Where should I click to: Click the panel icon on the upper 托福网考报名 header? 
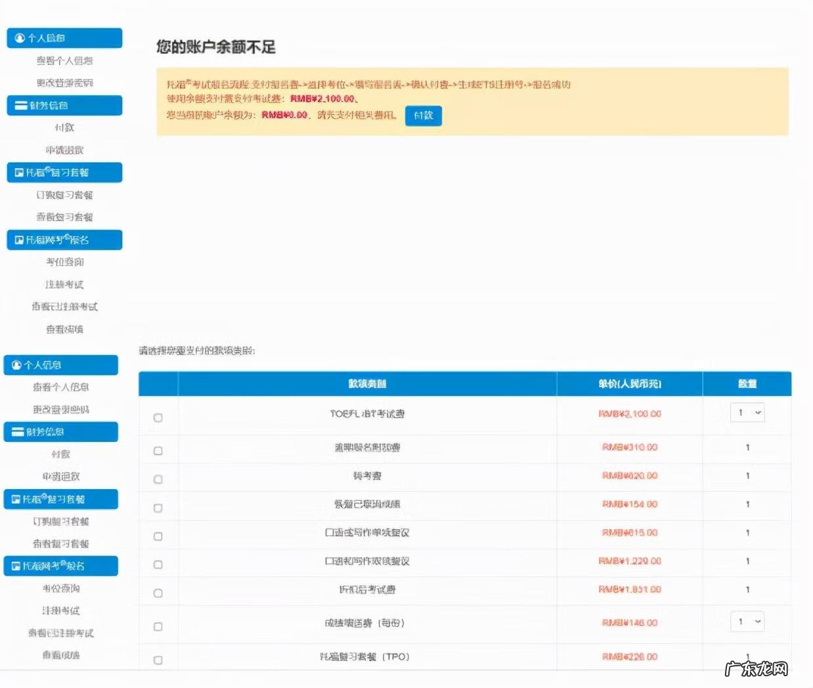tap(18, 240)
